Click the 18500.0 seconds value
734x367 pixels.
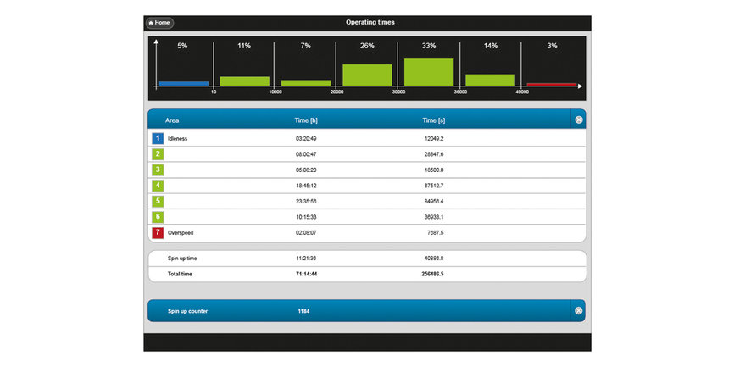[434, 170]
